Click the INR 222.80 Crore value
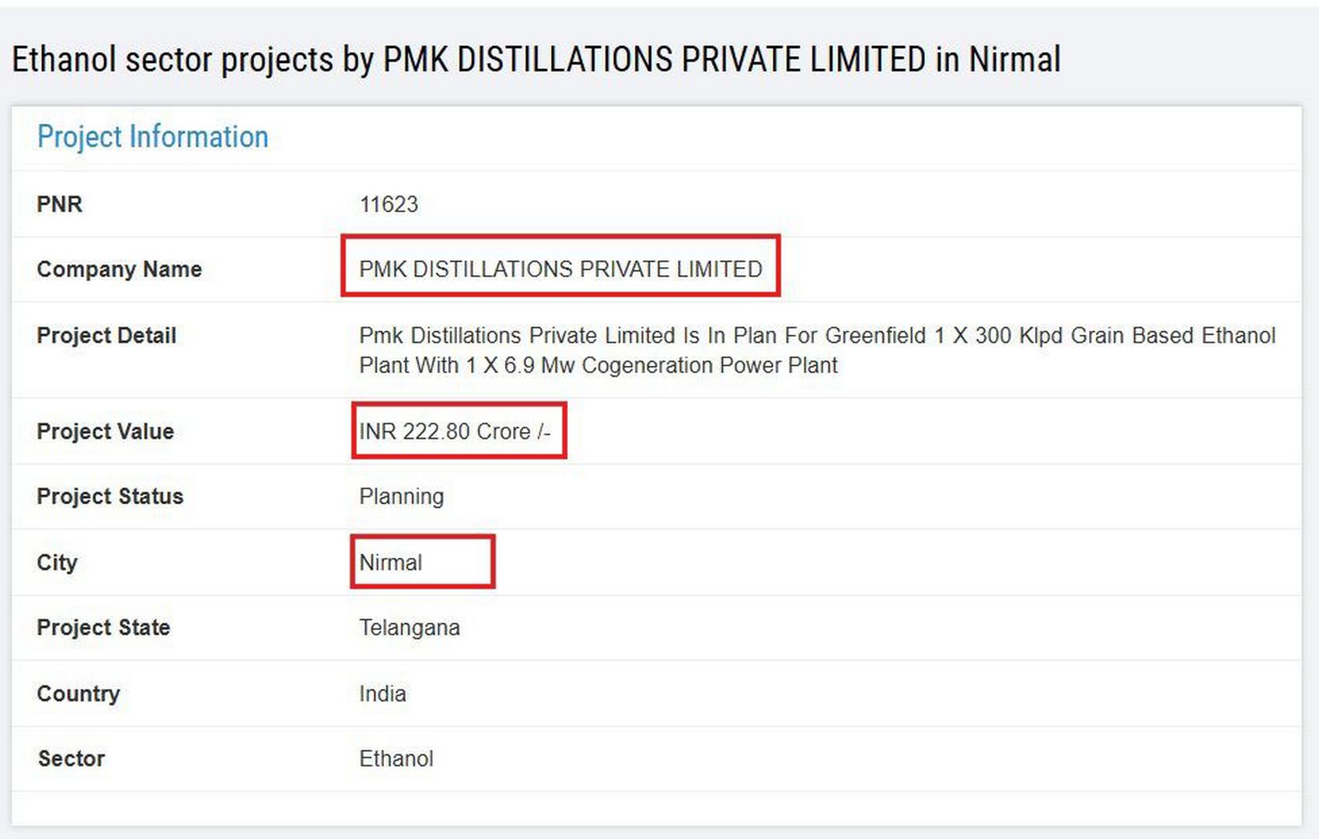 455,431
